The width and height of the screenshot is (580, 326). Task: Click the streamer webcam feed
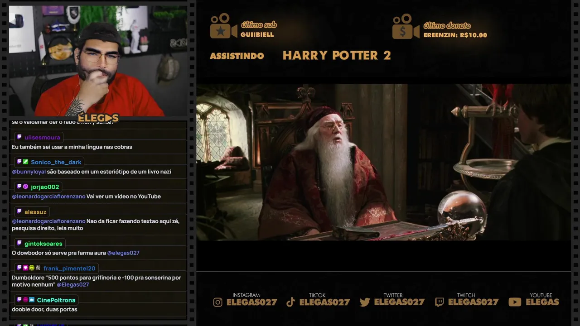tap(98, 61)
